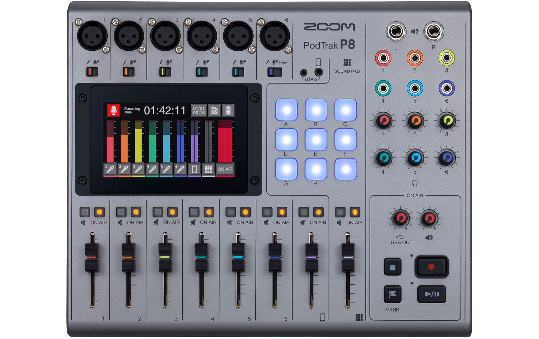Grab the channel 1 fader with red stripe

(x=92, y=258)
